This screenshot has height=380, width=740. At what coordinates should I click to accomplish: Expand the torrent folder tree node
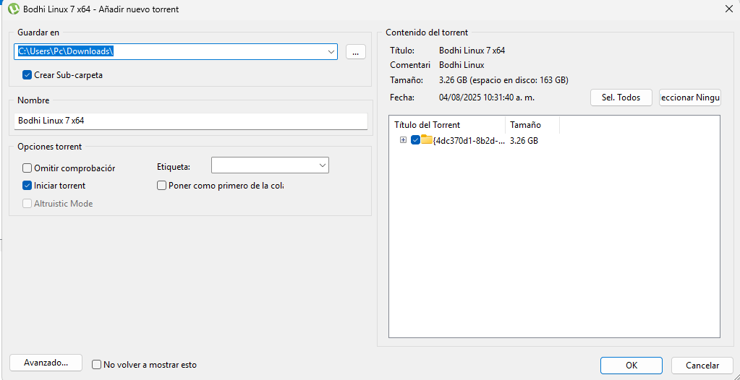(403, 140)
